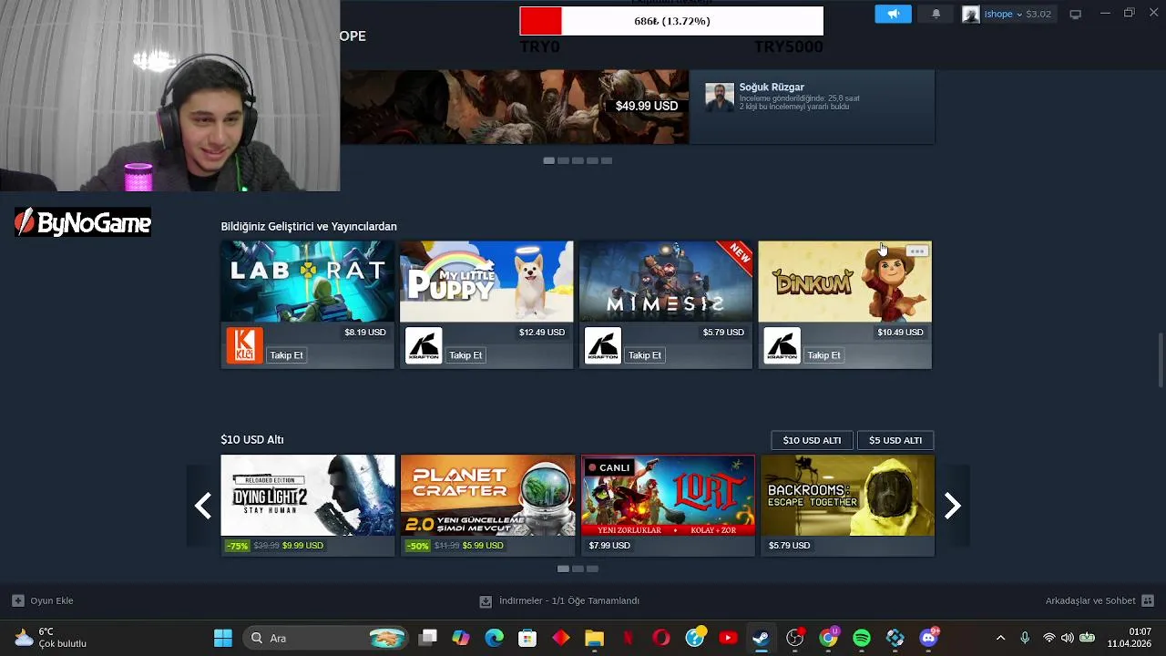Click Oyun Ekle add game button
The image size is (1166, 656).
43,600
